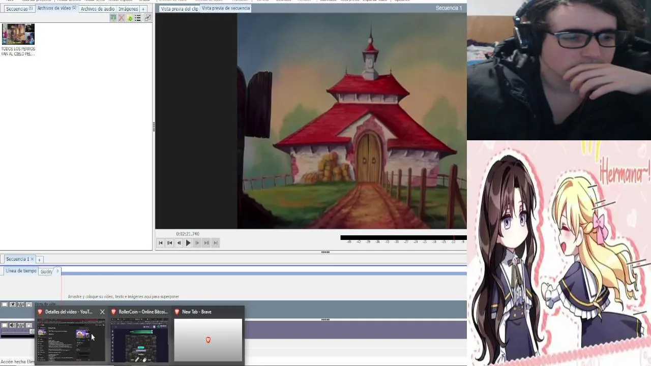
Task: Open the Secuencias tab
Action: tap(19, 9)
